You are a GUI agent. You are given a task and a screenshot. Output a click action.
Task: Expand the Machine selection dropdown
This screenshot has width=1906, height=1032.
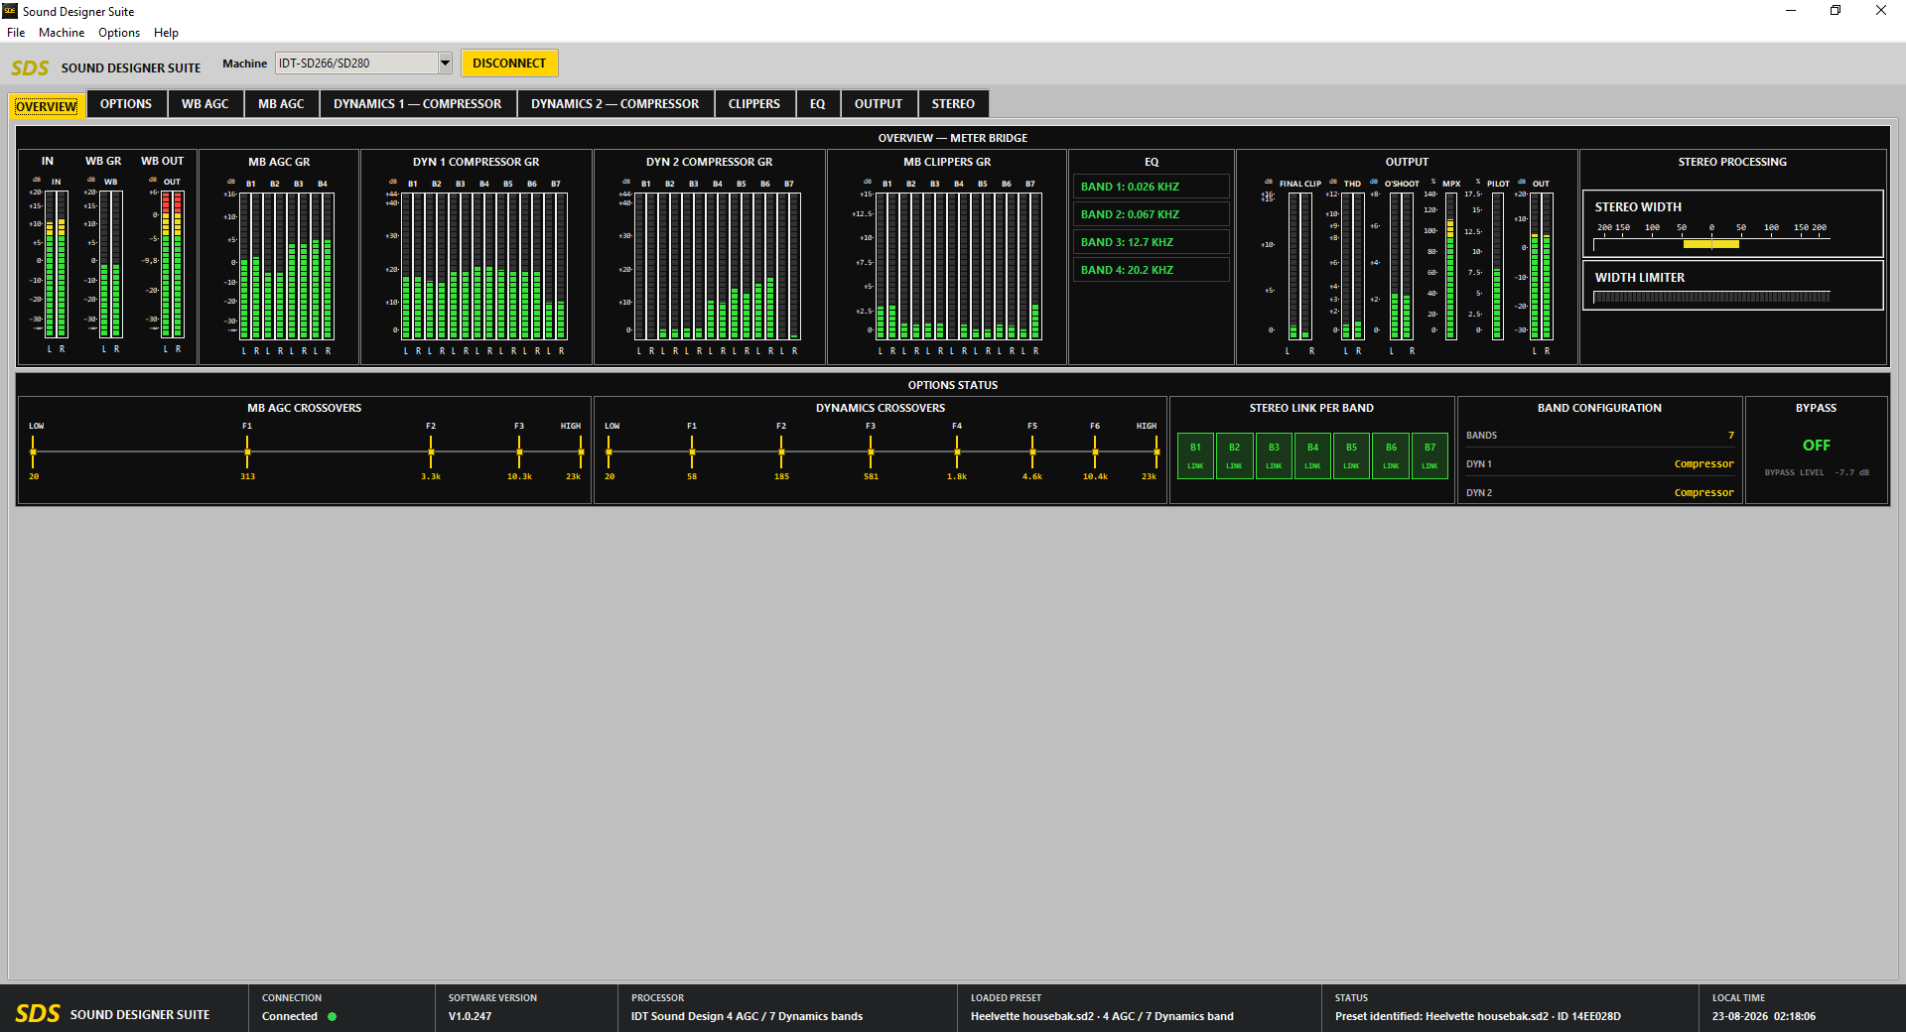tap(445, 64)
